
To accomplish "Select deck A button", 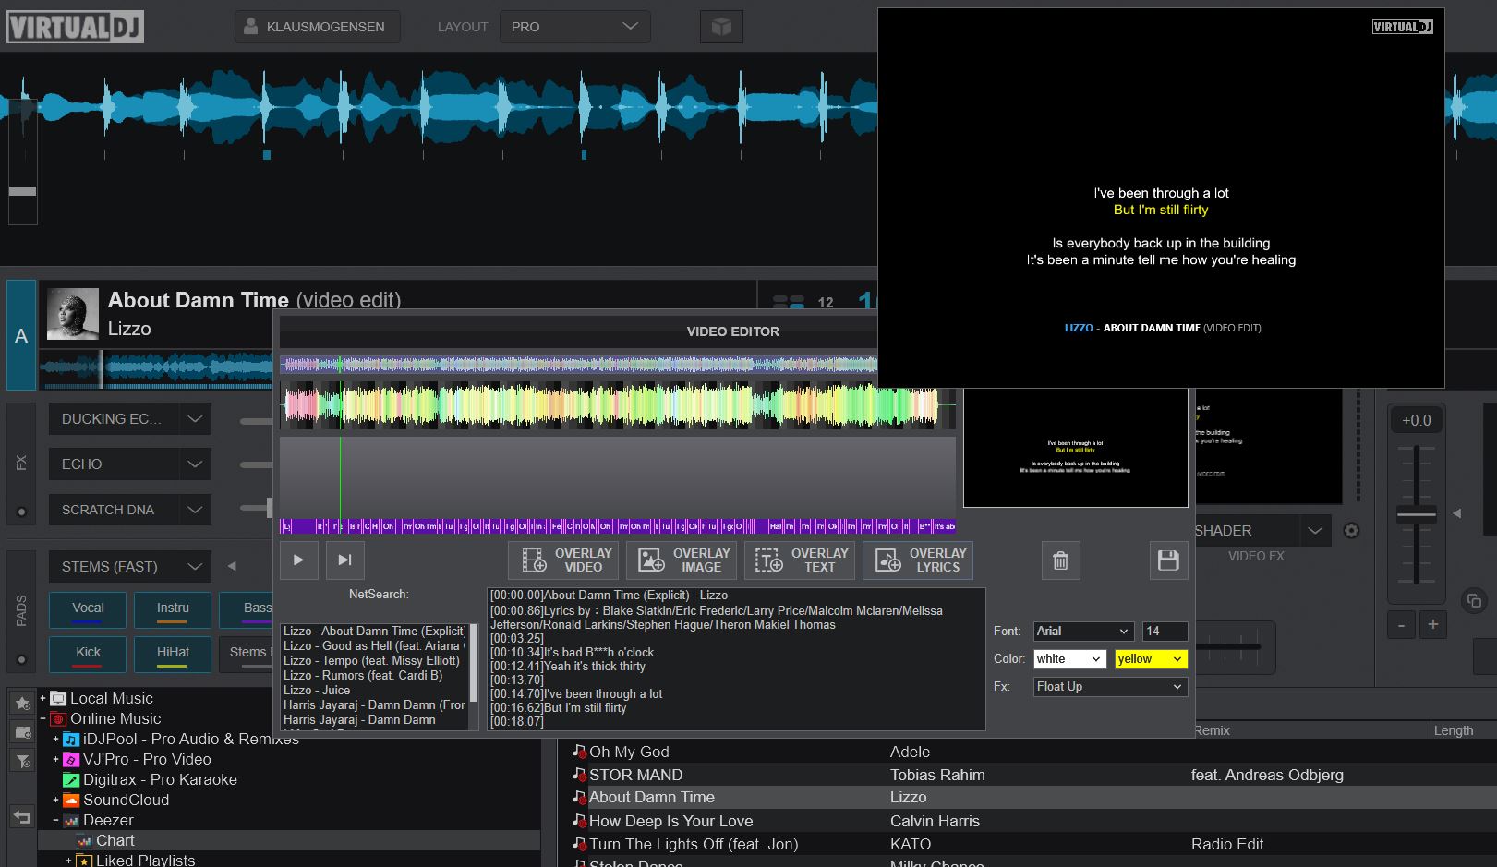I will (21, 335).
